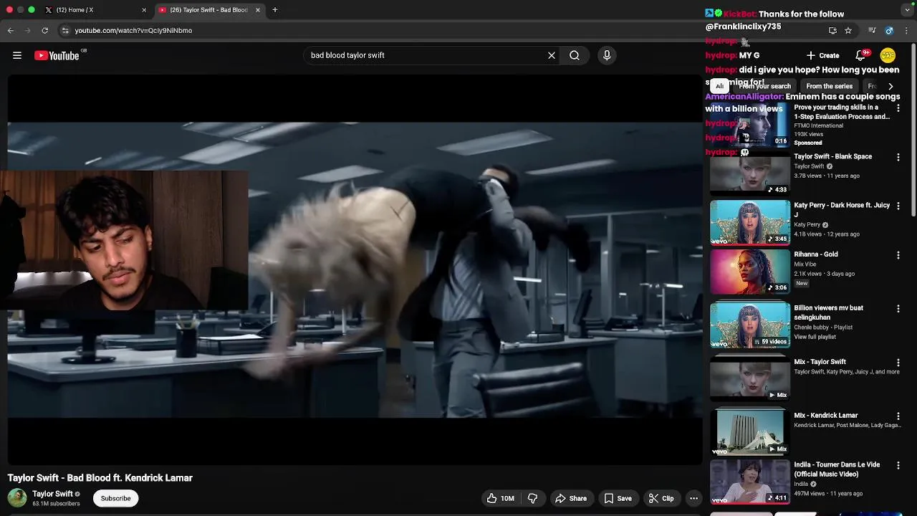Bookmark this page with star icon

[x=848, y=30]
